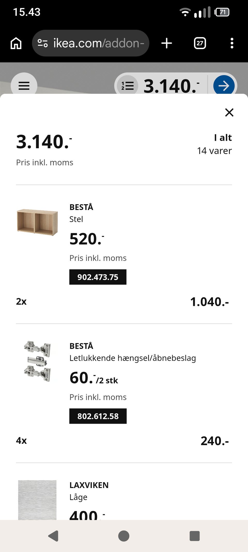Screen dimensions: 248x552
Task: Select article number 802.612.58
Action: pyautogui.click(x=98, y=416)
